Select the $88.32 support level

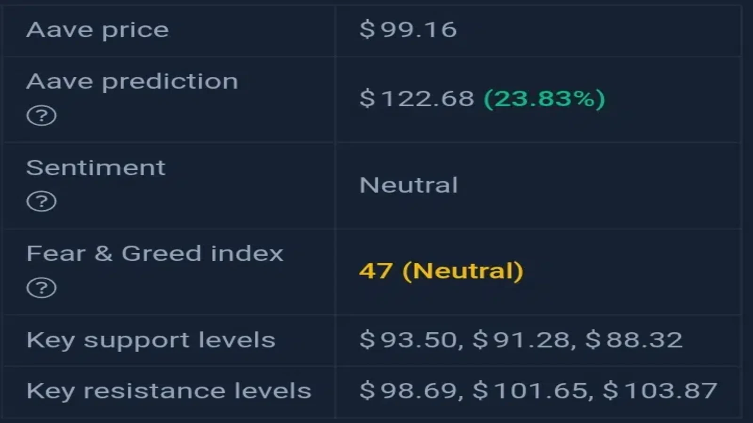[x=633, y=340]
